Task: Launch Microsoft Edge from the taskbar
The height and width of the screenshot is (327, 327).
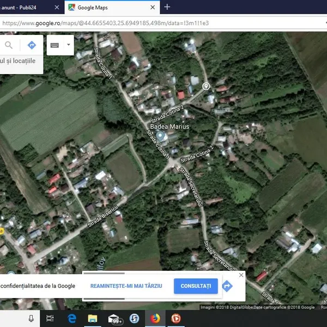Action: click(72, 318)
